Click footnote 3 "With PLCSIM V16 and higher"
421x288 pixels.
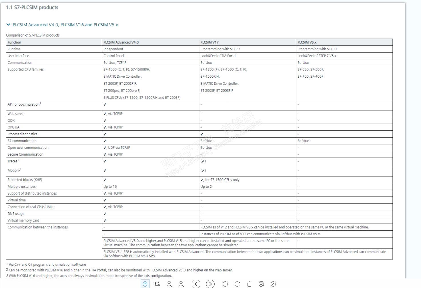pyautogui.click(x=89, y=276)
